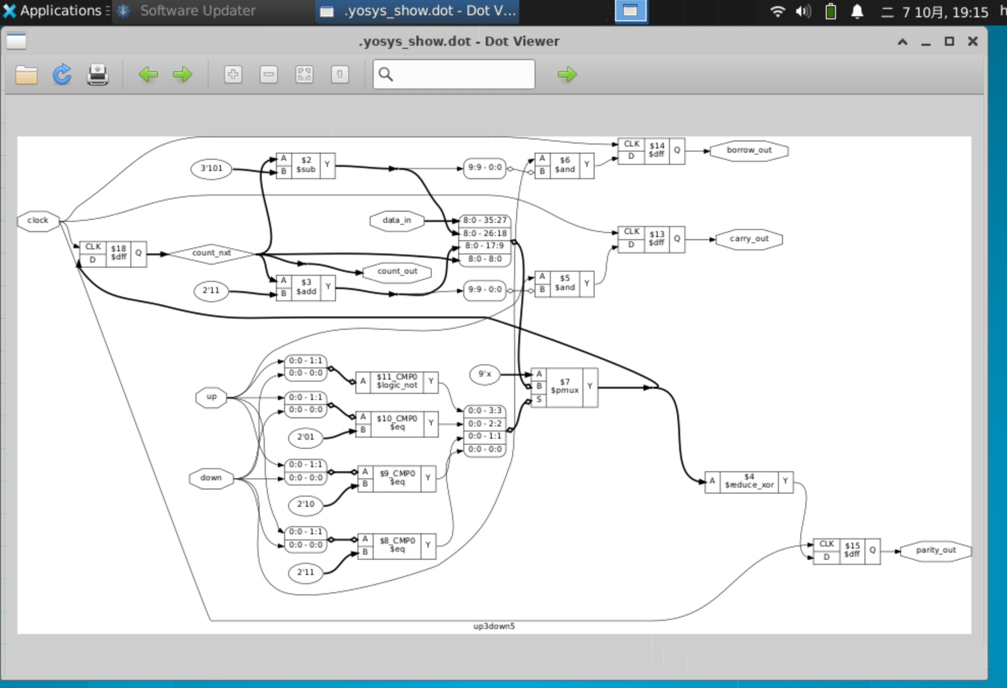Viewport: 1007px width, 688px height.
Task: Click the $7 $pmux node
Action: tap(564, 387)
